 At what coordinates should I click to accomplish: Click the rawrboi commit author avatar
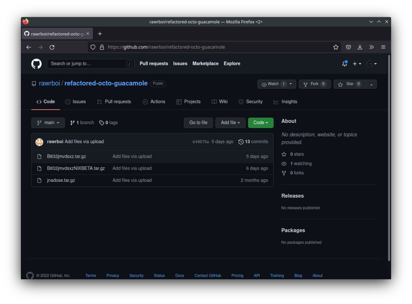click(39, 142)
